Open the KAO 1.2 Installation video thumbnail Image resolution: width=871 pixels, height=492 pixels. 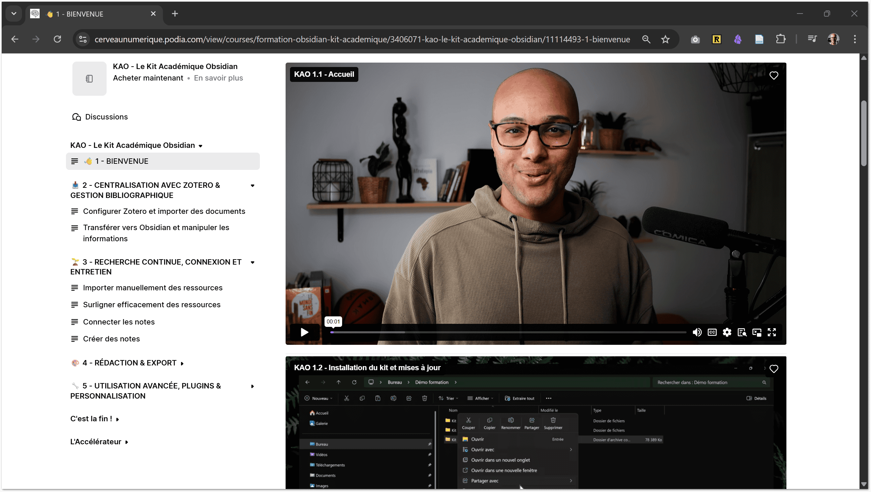tap(535, 423)
